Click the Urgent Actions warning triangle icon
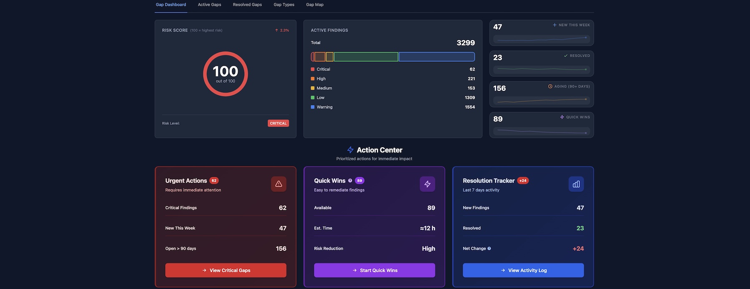The image size is (750, 289). point(278,184)
